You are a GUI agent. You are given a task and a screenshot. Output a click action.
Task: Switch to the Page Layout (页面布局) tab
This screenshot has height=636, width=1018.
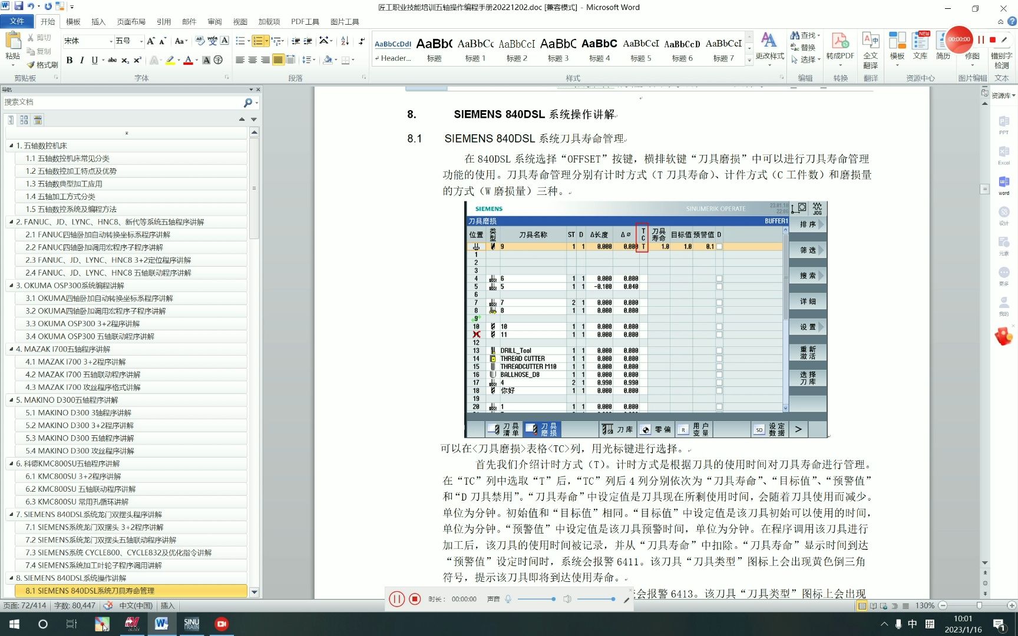[131, 22]
